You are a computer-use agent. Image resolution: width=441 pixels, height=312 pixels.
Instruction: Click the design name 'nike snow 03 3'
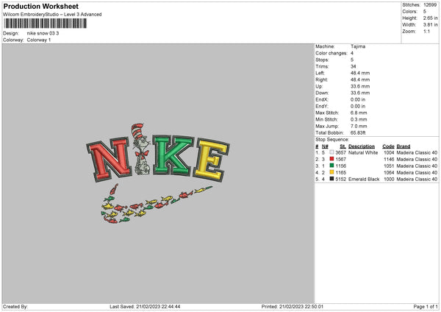(43, 33)
